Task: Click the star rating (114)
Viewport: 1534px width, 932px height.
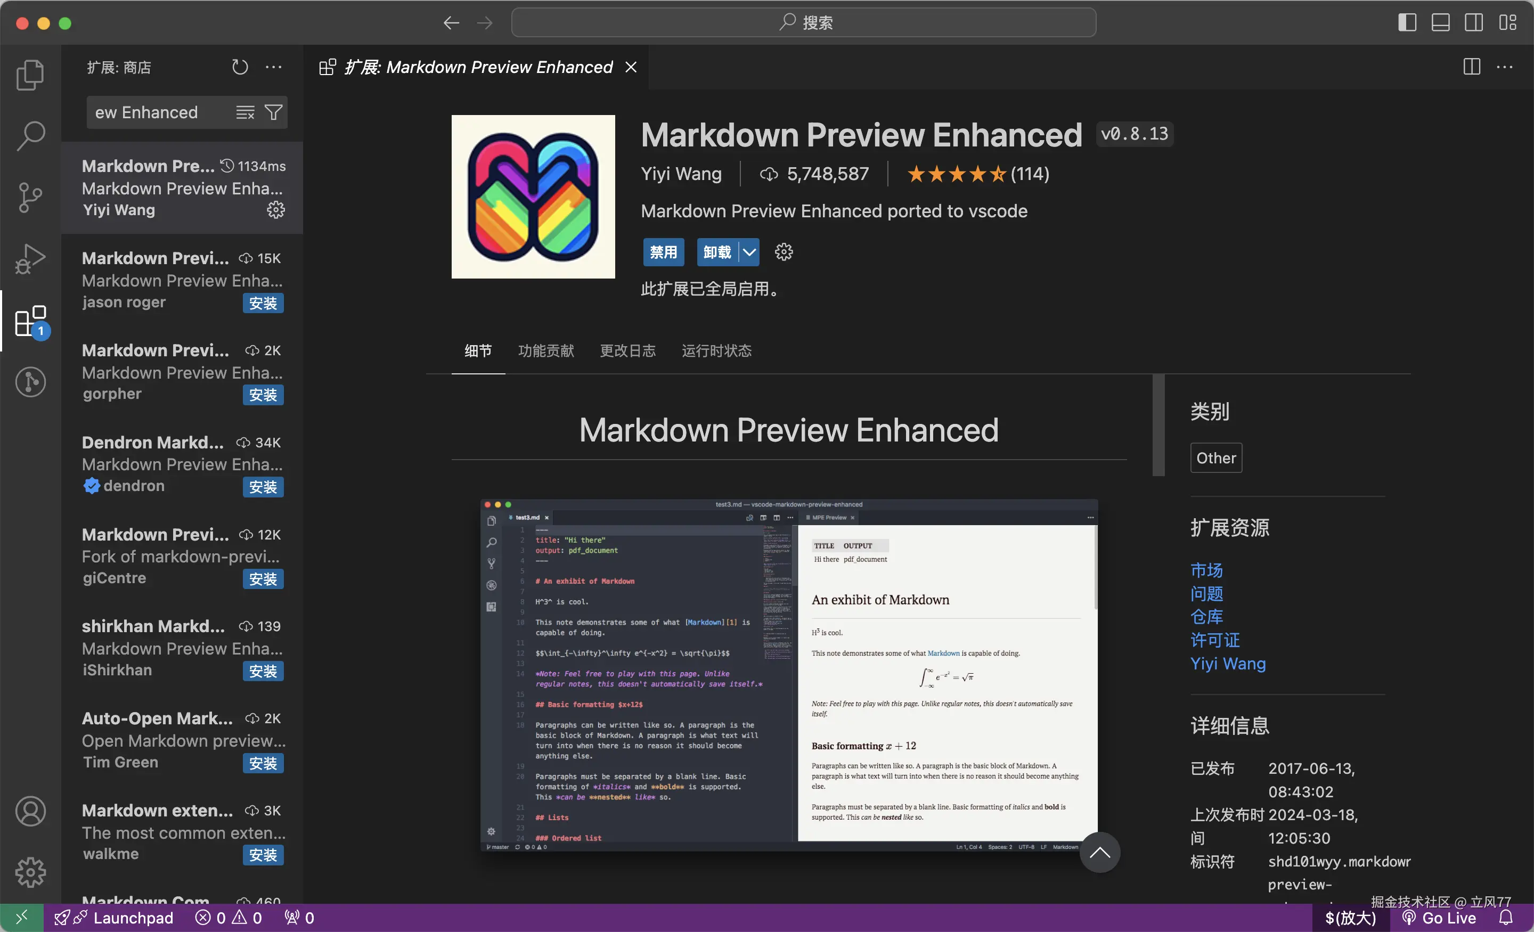Action: pos(978,174)
